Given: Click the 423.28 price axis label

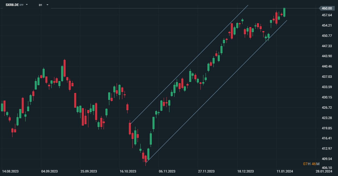Looking at the screenshot, I should pyautogui.click(x=327, y=118).
